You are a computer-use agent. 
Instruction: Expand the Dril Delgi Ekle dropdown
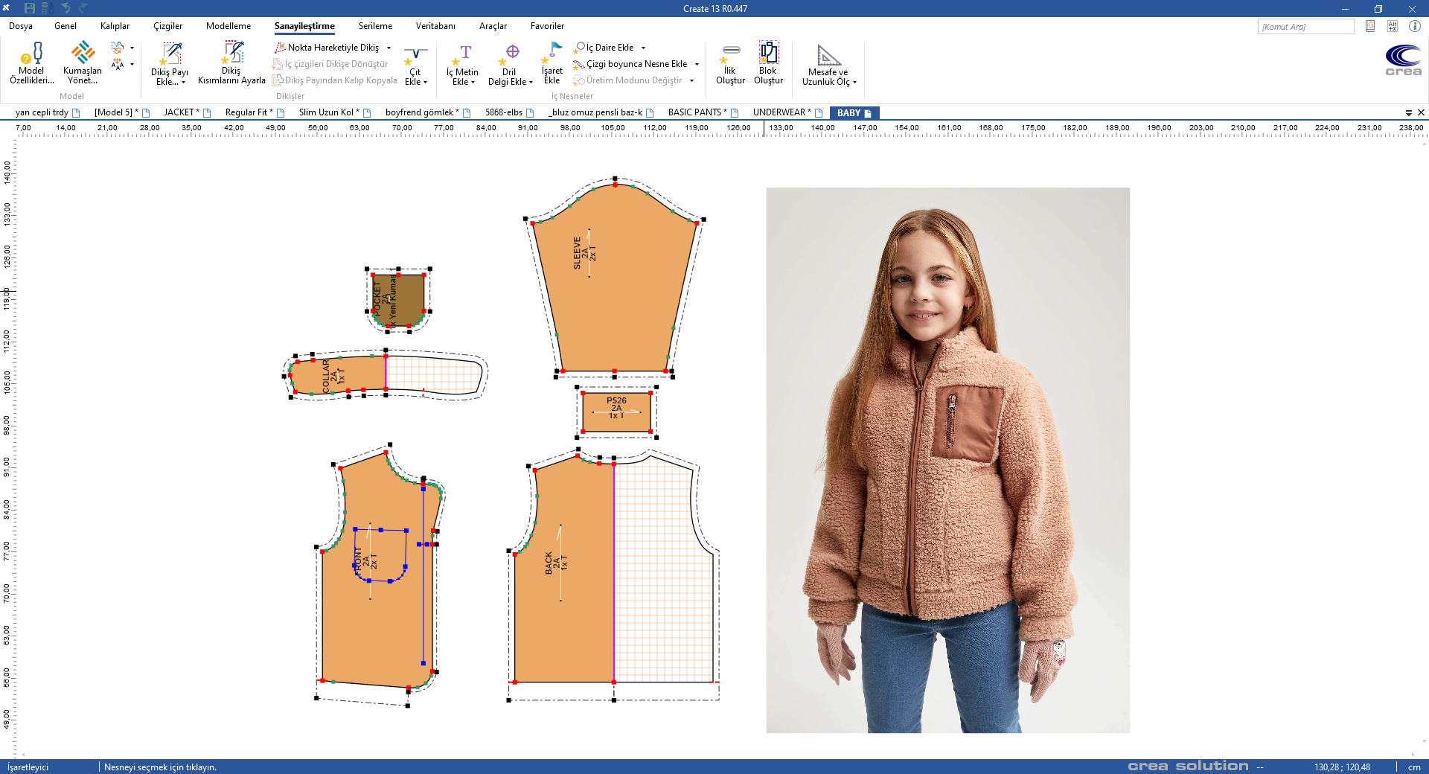coord(531,83)
